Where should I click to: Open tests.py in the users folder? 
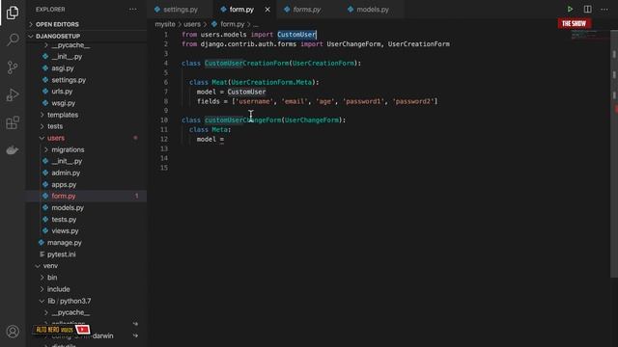(x=64, y=220)
